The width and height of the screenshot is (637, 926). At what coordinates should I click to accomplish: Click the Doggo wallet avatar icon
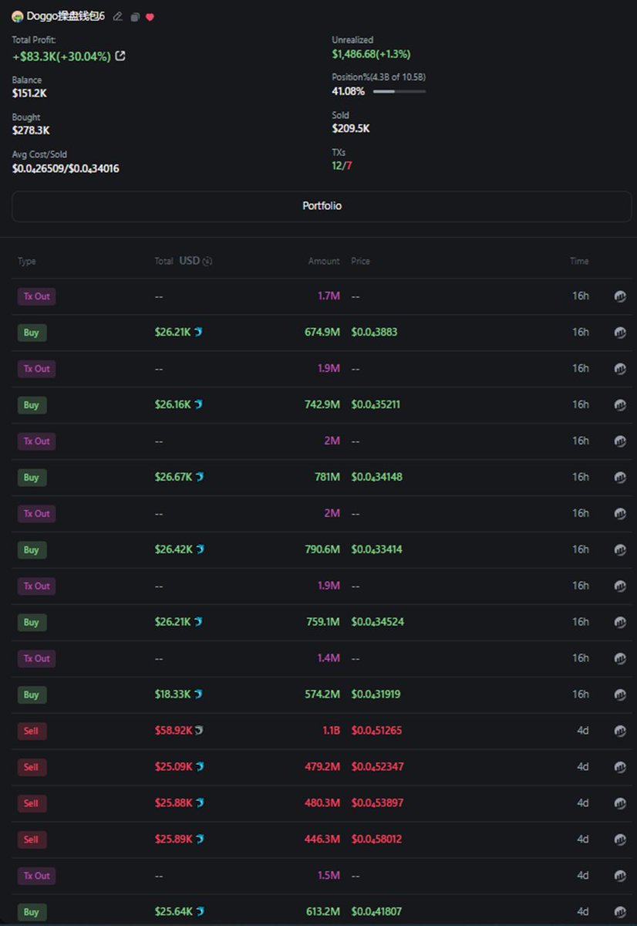[x=18, y=16]
